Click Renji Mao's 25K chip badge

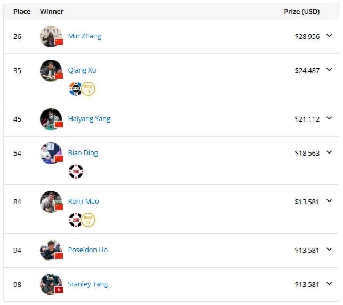tap(75, 220)
